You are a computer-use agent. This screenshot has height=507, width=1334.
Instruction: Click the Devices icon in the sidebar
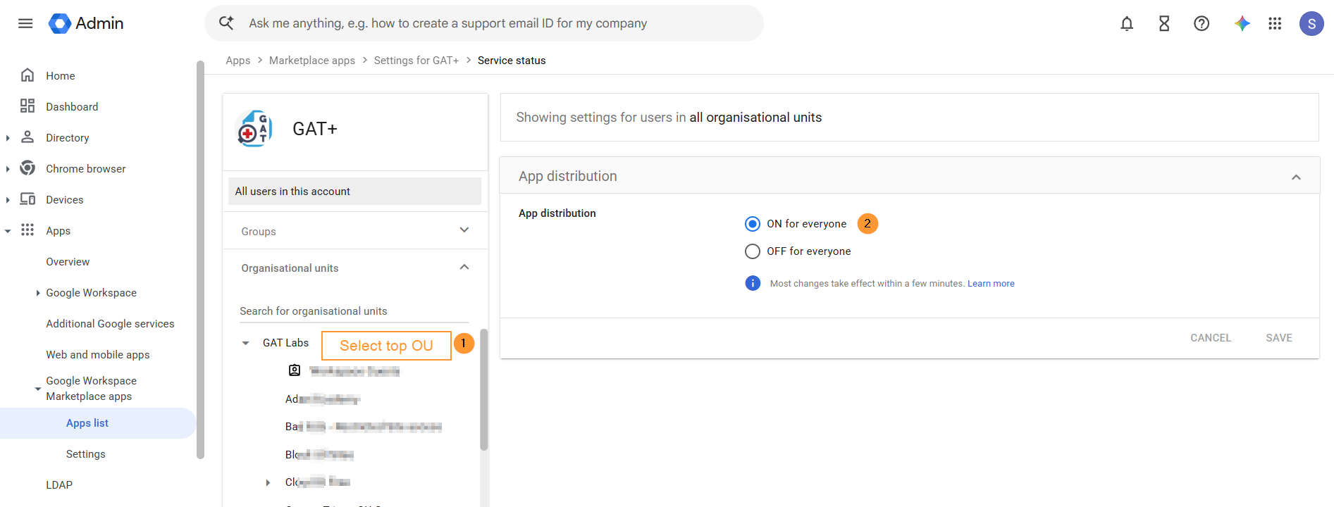(27, 199)
